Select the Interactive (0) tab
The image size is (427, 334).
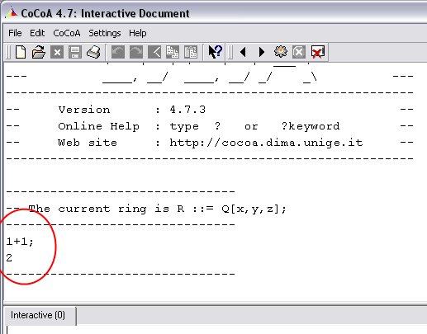[x=38, y=315]
